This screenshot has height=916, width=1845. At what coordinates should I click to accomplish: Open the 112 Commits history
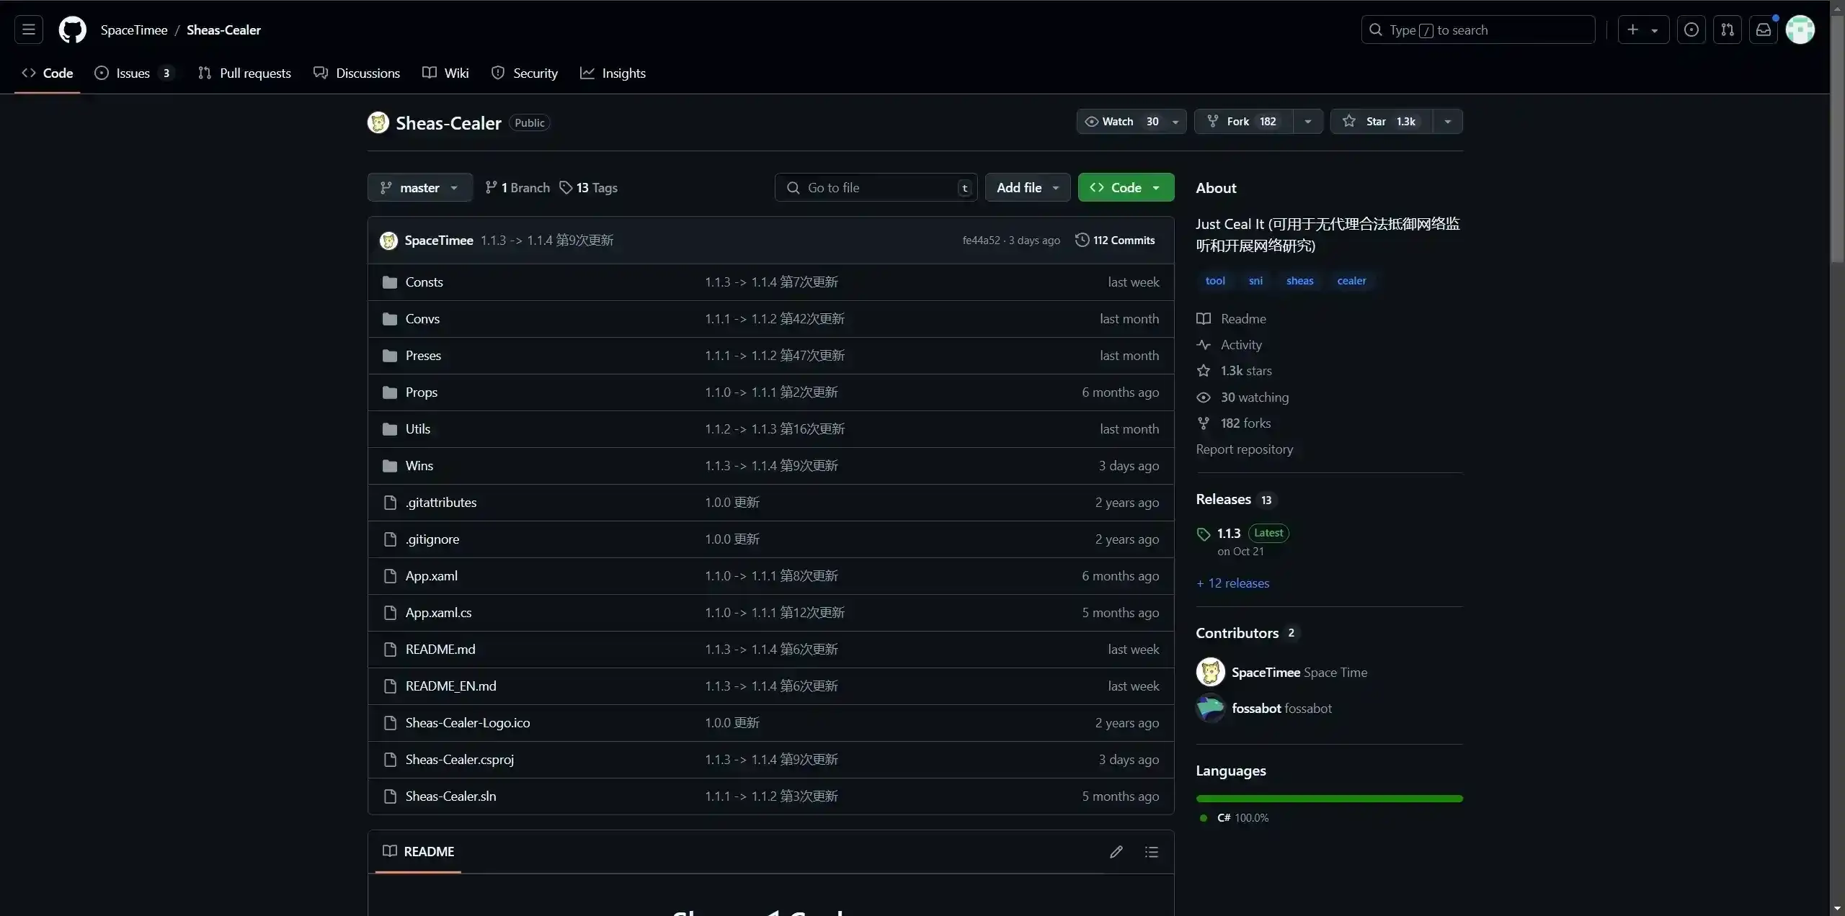click(1115, 240)
